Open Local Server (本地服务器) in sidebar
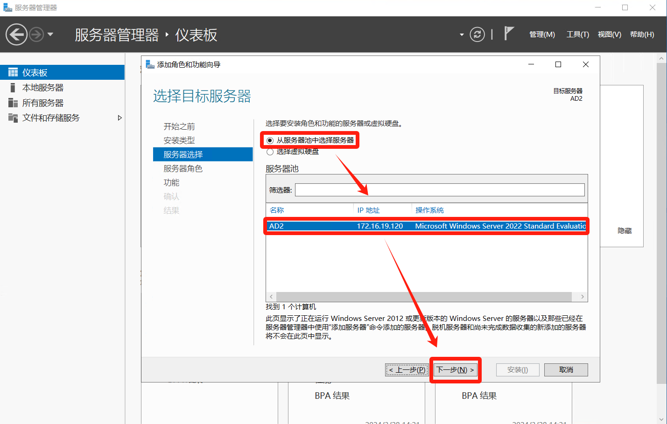The width and height of the screenshot is (667, 424). coord(42,88)
